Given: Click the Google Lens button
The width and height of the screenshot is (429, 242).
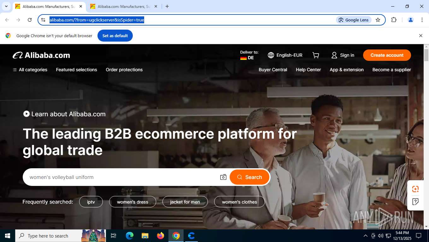Looking at the screenshot, I should pos(354,20).
